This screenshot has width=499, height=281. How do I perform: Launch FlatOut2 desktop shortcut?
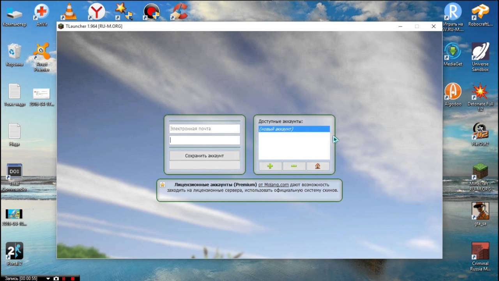[x=480, y=135]
